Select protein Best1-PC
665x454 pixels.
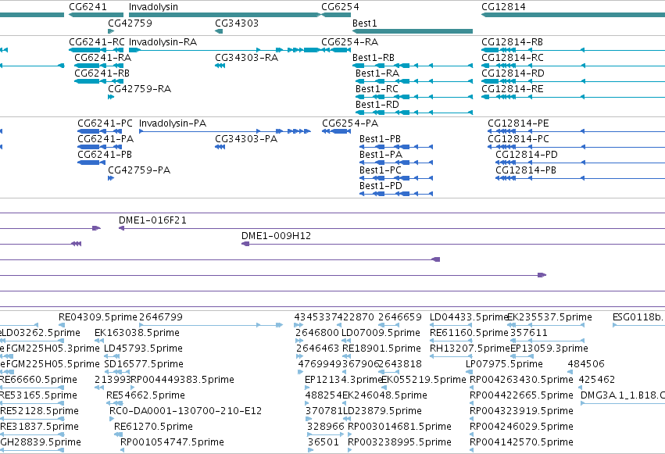coord(381,170)
